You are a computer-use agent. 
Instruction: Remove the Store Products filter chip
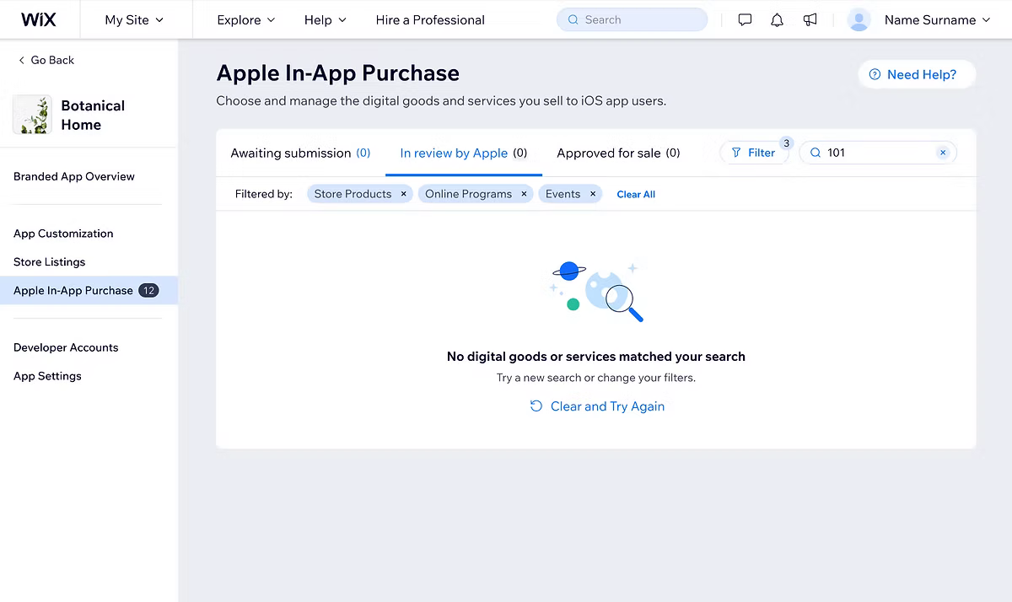point(403,194)
